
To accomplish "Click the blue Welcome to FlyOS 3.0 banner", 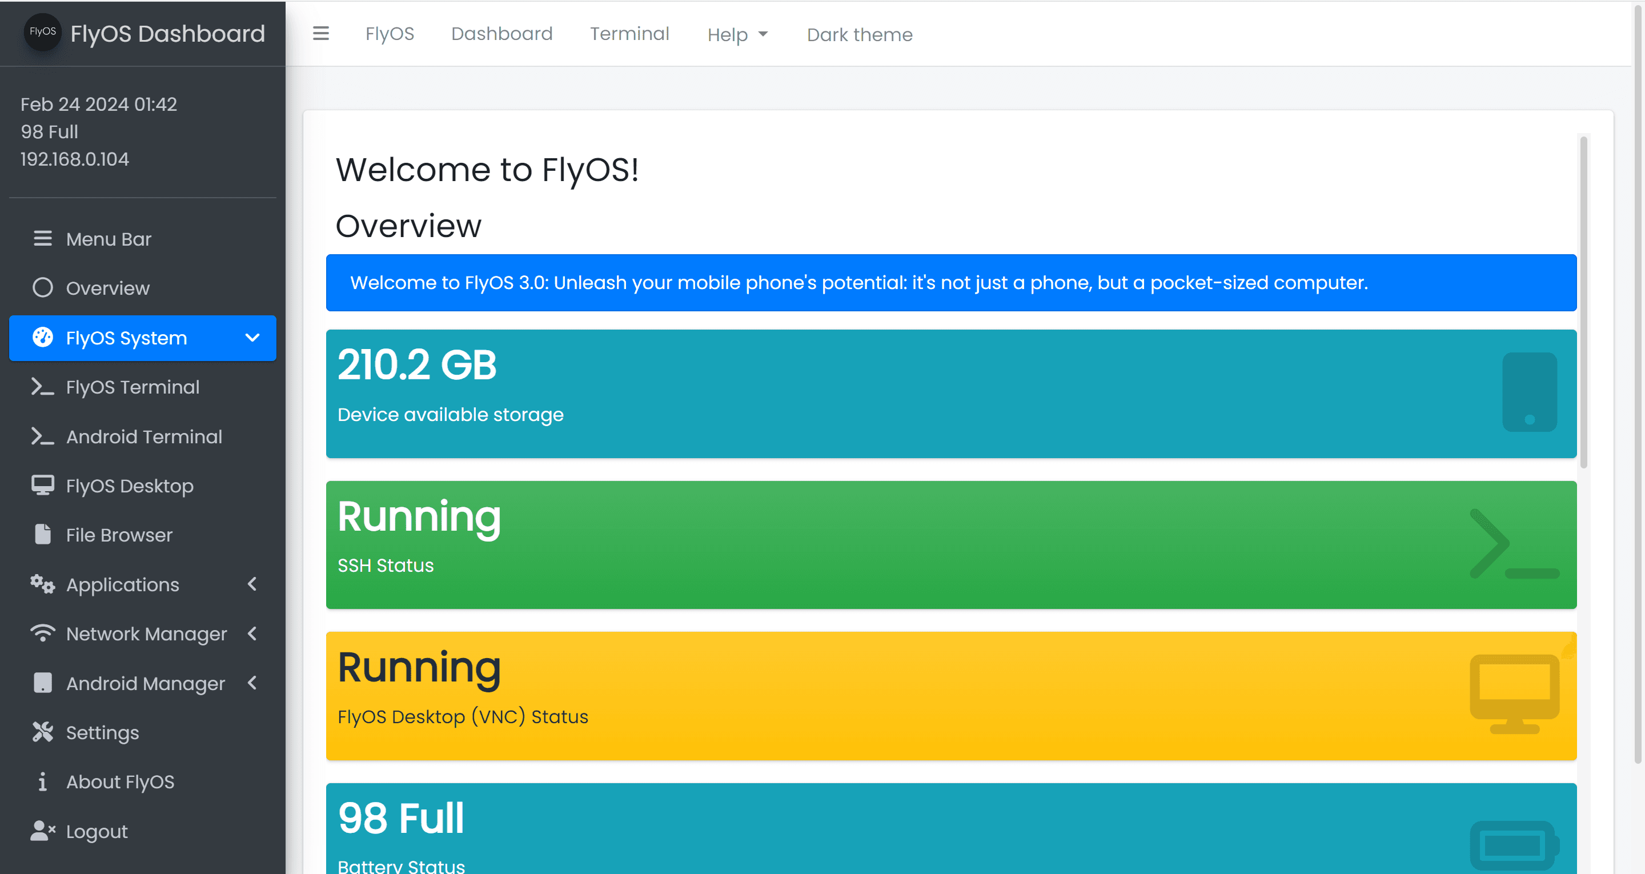I will tap(951, 282).
